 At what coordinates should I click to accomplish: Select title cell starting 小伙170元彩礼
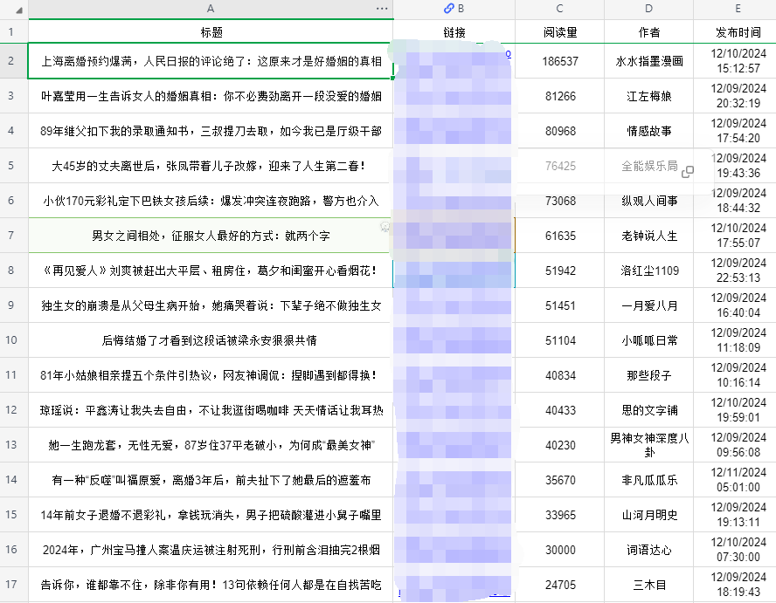(x=211, y=201)
